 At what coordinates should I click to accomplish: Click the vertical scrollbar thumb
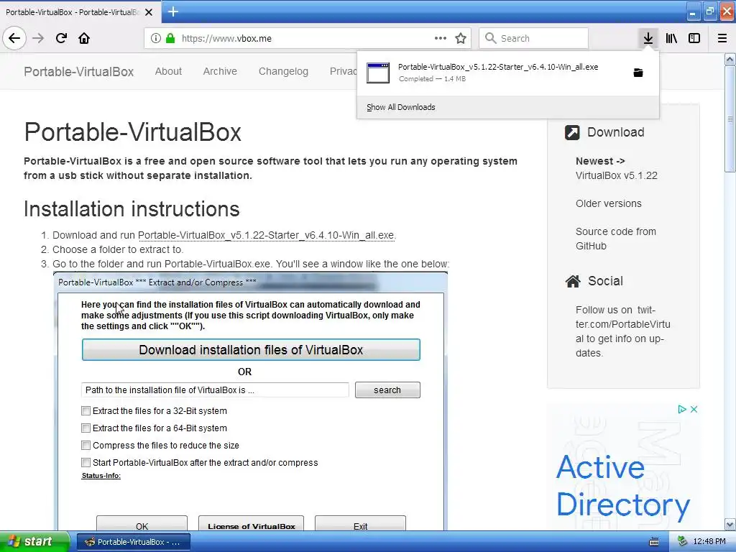730,119
